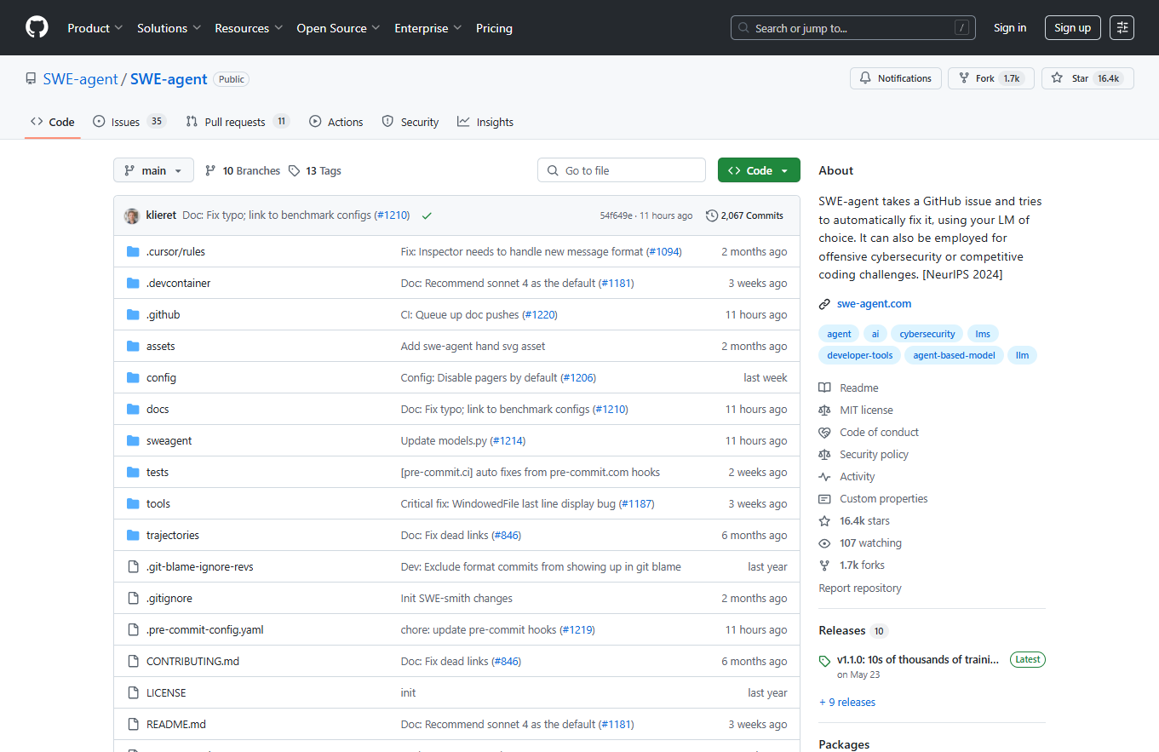
Task: Click the GitHub octocat logo
Action: pos(37,28)
